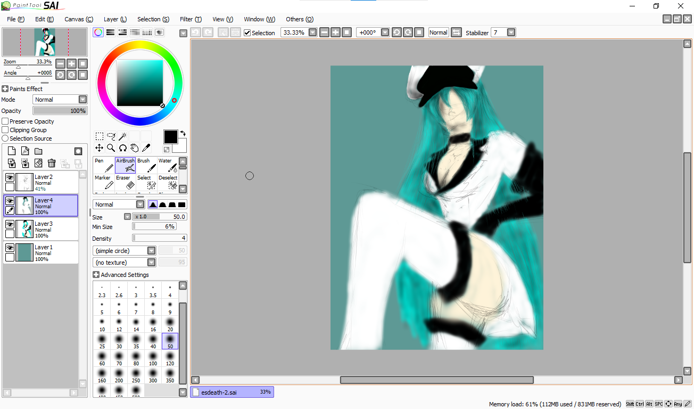Select the 100 brush size preset
694x409 pixels.
tap(153, 358)
